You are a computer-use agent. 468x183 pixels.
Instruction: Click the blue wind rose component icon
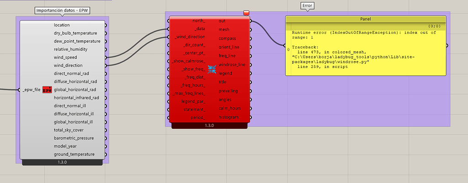coord(212,69)
